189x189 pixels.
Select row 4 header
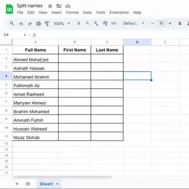tap(6, 76)
